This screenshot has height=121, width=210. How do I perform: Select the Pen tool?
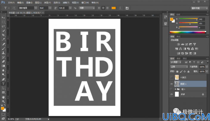tap(3, 79)
